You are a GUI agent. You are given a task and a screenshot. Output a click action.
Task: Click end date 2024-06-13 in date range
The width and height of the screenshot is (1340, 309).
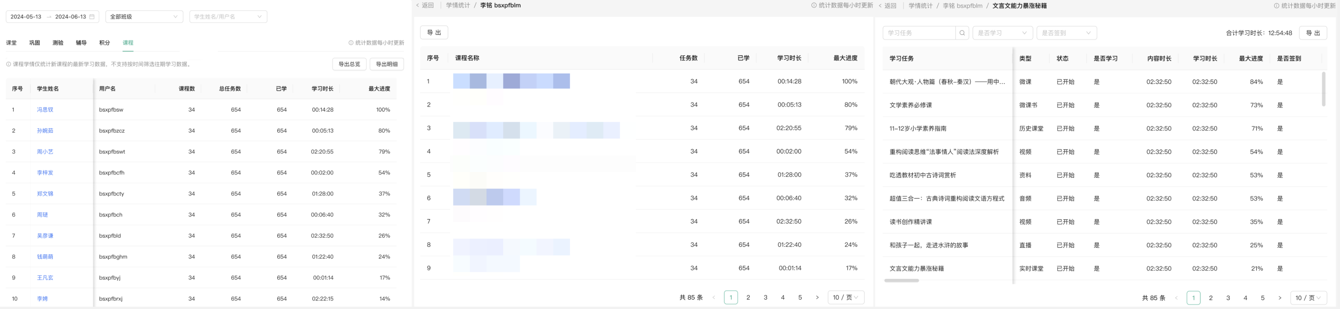pyautogui.click(x=71, y=17)
